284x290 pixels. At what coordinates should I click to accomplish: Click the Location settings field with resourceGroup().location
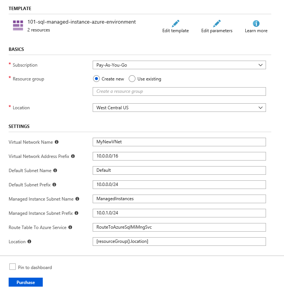click(x=179, y=242)
